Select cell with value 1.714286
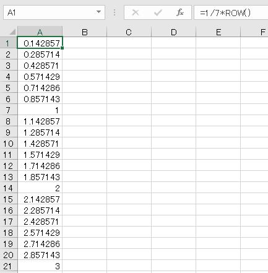268x273 pixels. tap(40, 165)
